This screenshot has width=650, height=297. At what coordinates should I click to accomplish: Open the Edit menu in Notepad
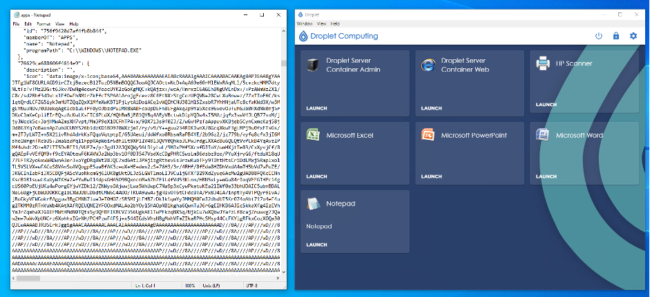tap(28, 24)
